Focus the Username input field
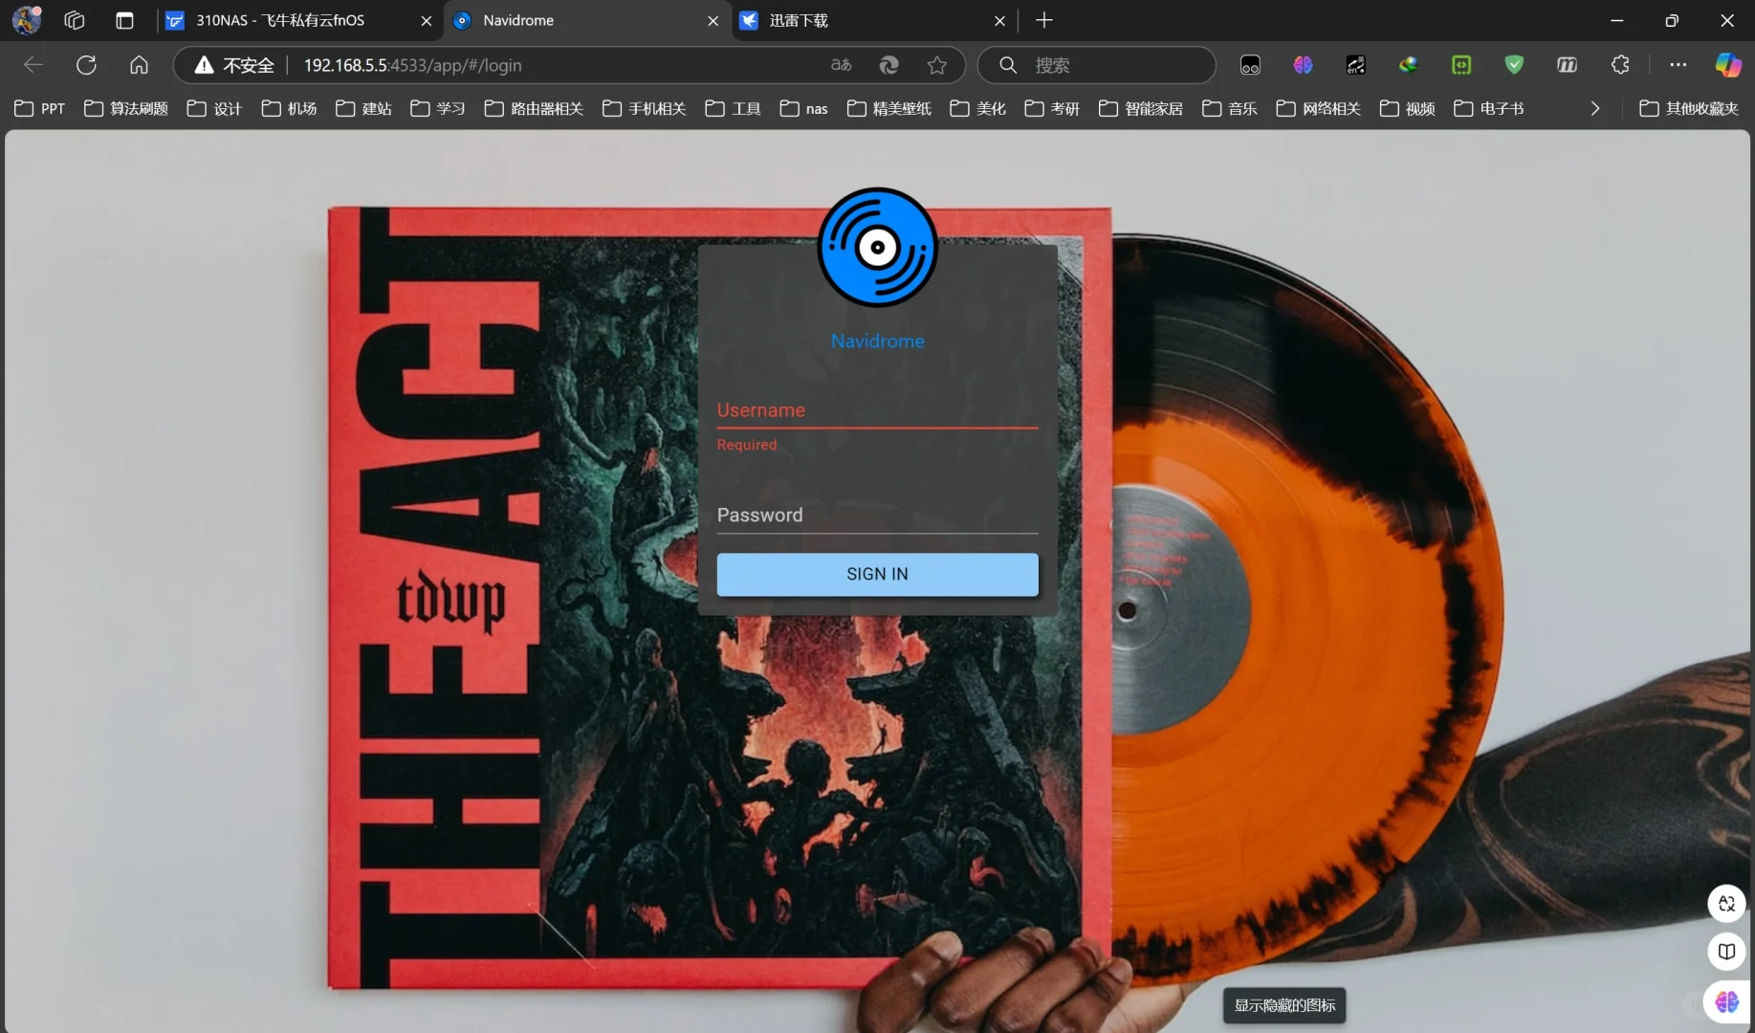 tap(877, 410)
